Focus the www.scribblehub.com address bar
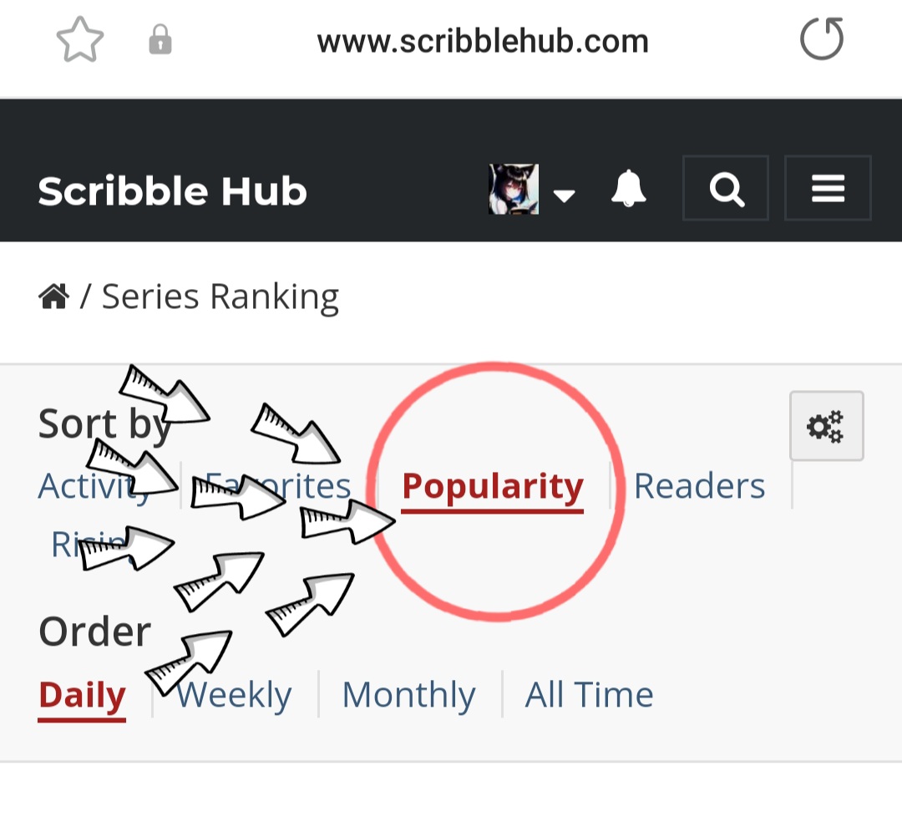 coord(482,41)
